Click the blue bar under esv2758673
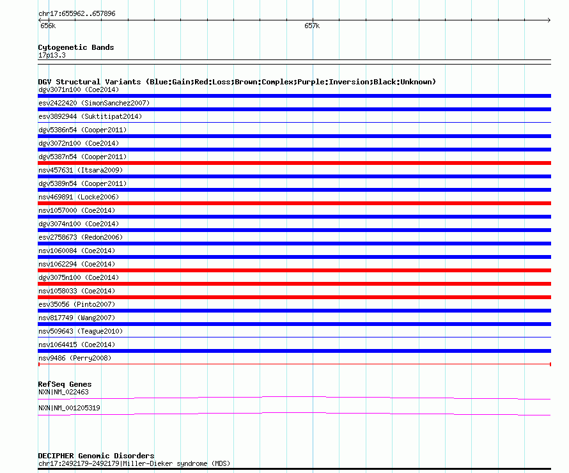 coord(294,244)
